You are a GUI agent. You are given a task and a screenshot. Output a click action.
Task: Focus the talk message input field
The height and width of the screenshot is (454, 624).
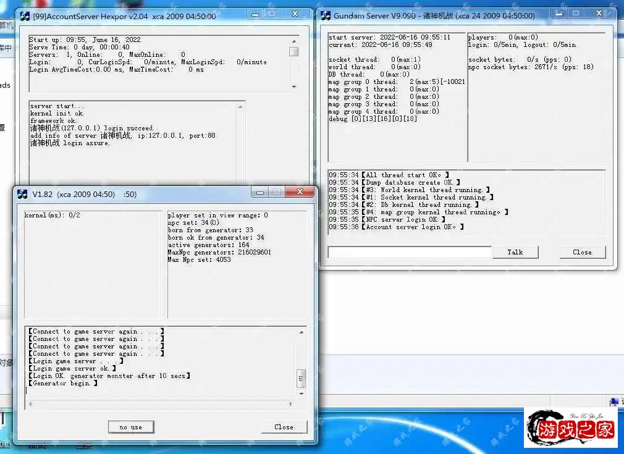click(410, 252)
